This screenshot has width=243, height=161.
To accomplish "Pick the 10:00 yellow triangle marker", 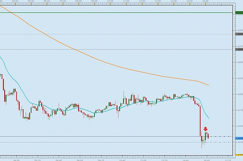I will click(x=110, y=4).
